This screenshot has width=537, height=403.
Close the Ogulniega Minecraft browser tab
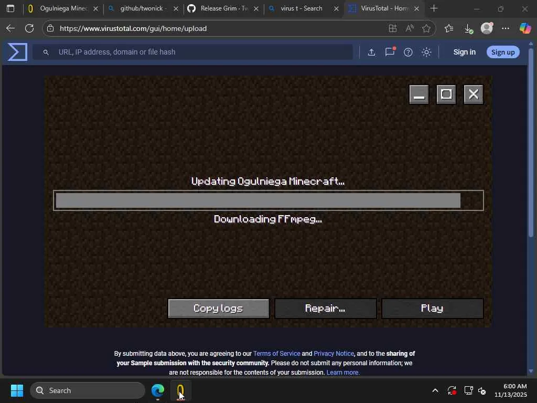click(x=96, y=9)
